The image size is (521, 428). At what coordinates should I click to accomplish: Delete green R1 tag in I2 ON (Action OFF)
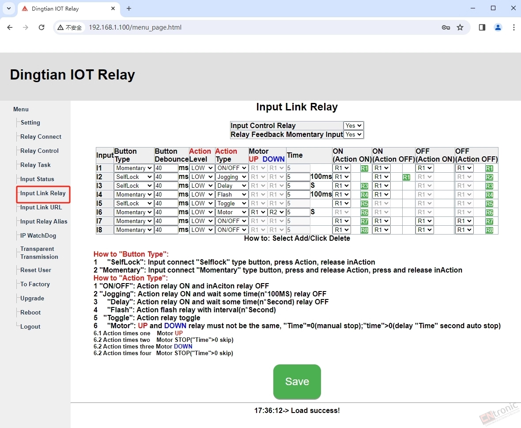point(406,177)
